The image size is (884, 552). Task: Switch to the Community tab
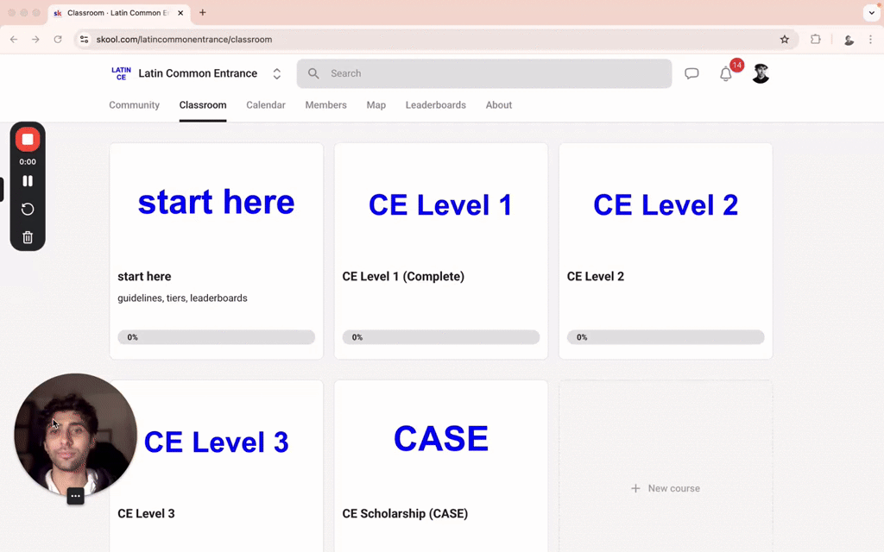coord(134,104)
